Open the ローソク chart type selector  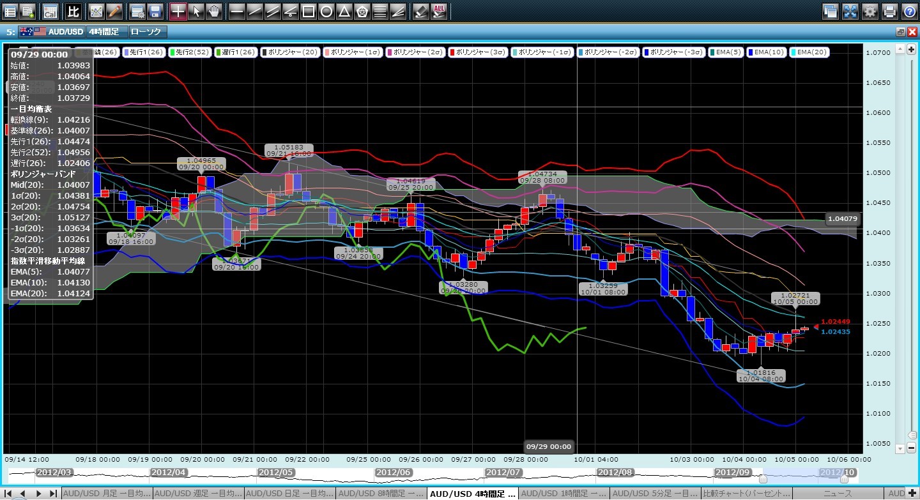coord(146,31)
